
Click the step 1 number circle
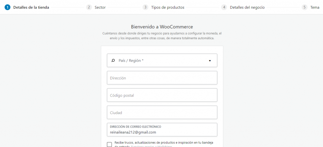click(x=7, y=7)
